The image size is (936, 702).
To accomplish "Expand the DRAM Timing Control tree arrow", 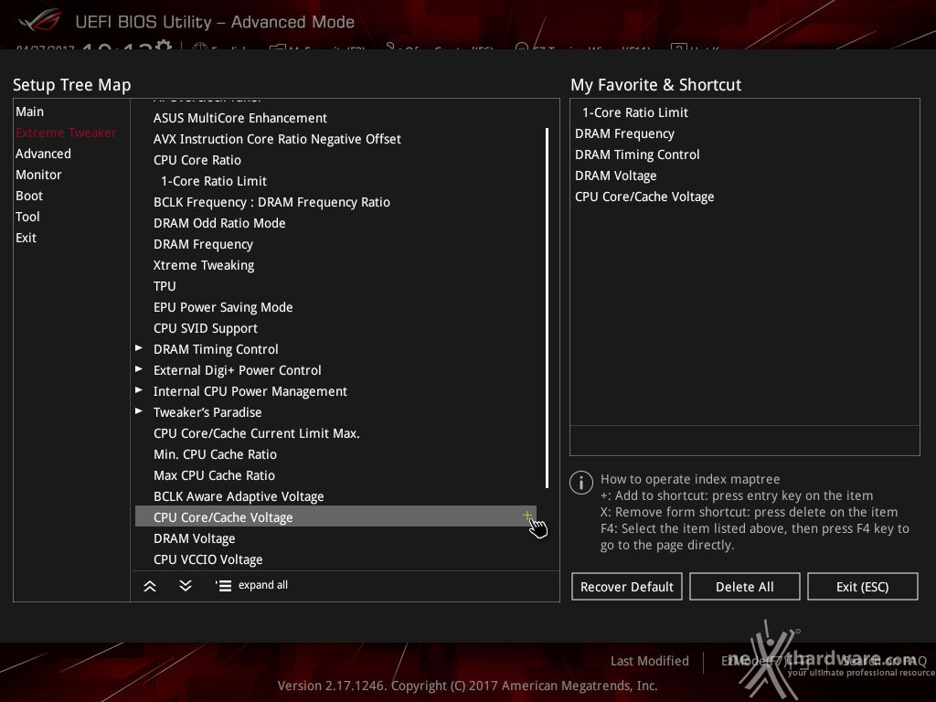I will point(139,348).
